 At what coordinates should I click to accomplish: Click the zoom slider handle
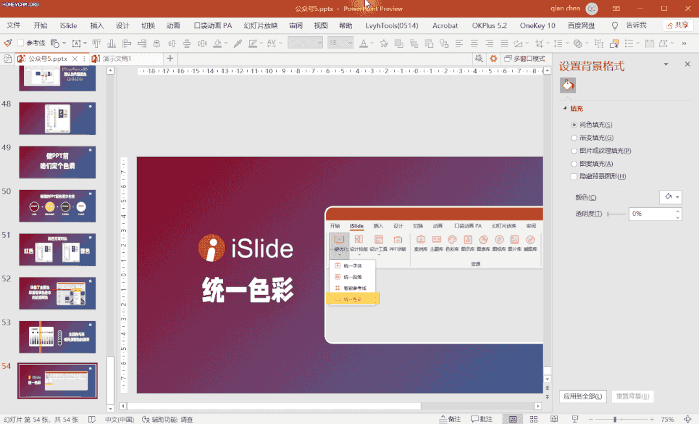click(615, 419)
